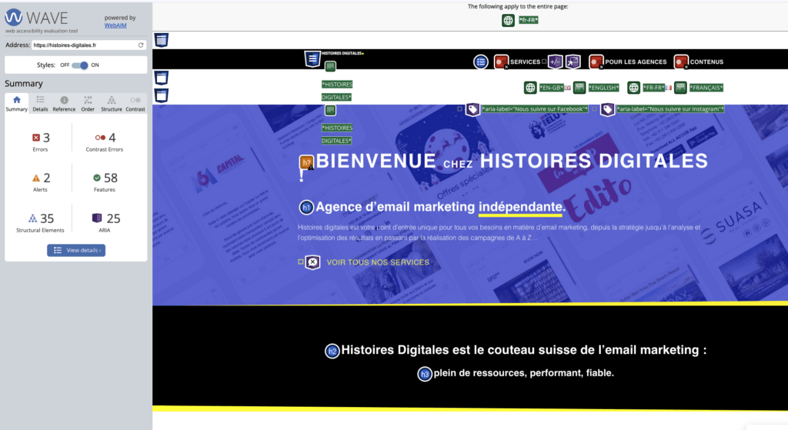
Task: Click the h3 heading icon by plein de ressources
Action: pos(425,374)
